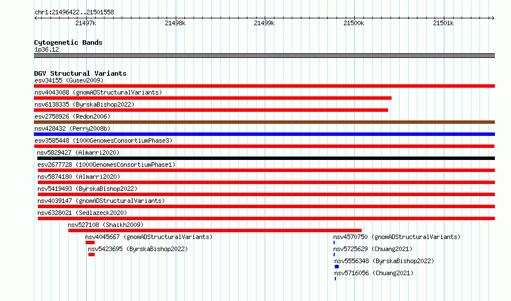This screenshot has height=301, width=511.
Task: Click the nsv527108 (Shaikh2009) red bar
Action: [215, 230]
